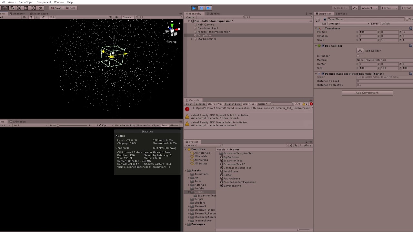Open Box Collider help icon
413x232 pixels.
pyautogui.click(x=411, y=46)
